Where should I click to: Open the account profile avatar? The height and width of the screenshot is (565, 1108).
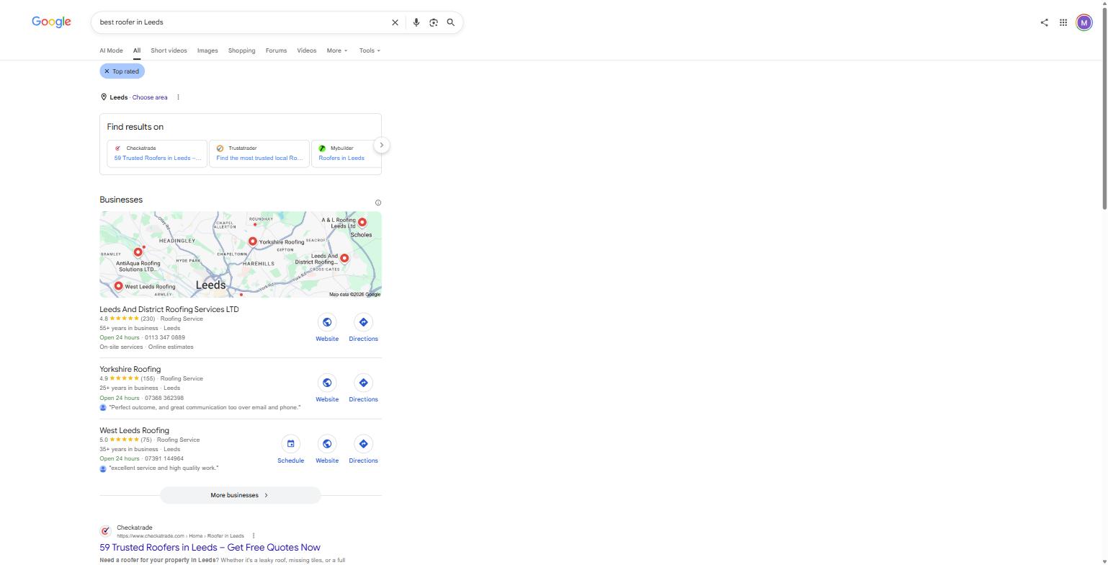click(1084, 22)
